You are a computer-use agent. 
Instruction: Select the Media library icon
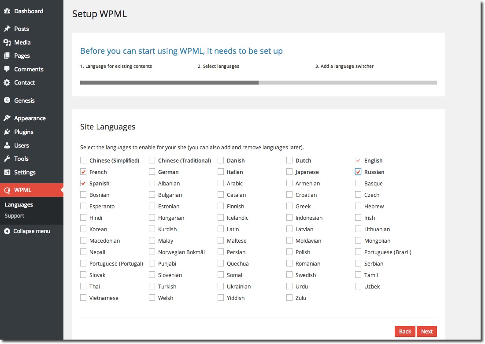(7, 42)
